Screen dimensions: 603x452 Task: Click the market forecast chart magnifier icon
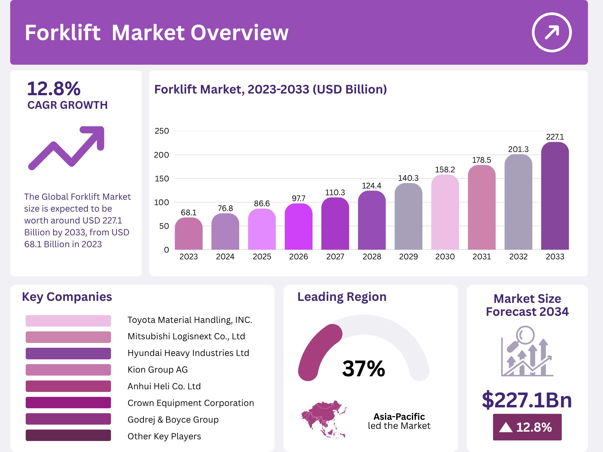tap(527, 351)
